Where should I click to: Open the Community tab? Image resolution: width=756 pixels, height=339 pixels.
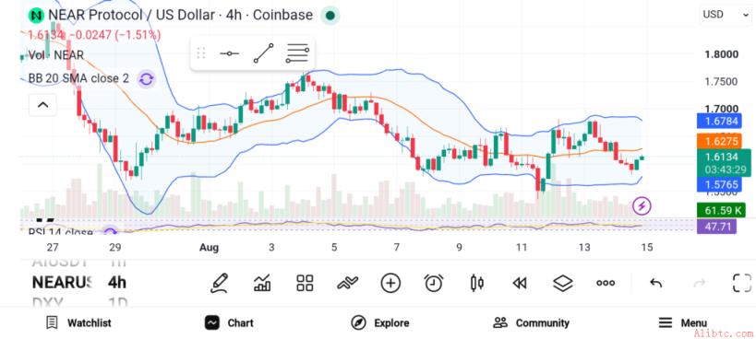click(532, 323)
